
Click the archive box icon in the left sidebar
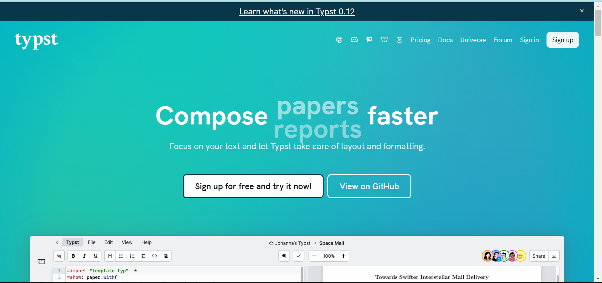(x=42, y=261)
